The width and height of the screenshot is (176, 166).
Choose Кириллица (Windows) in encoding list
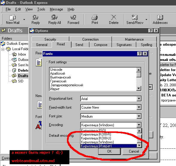109,142
